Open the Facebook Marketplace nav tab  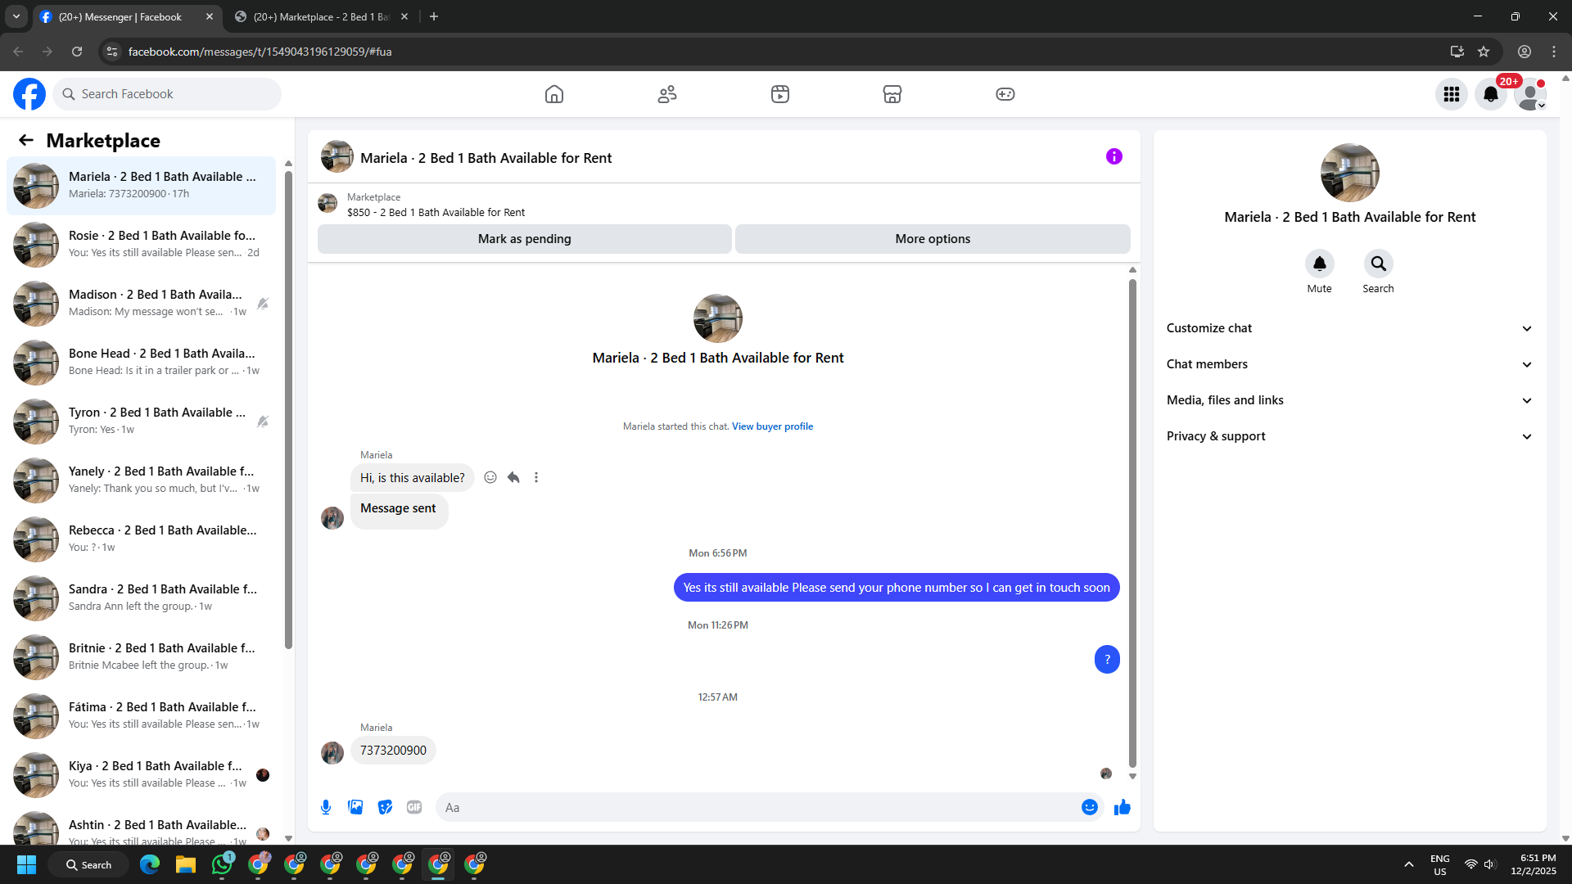[x=892, y=94]
